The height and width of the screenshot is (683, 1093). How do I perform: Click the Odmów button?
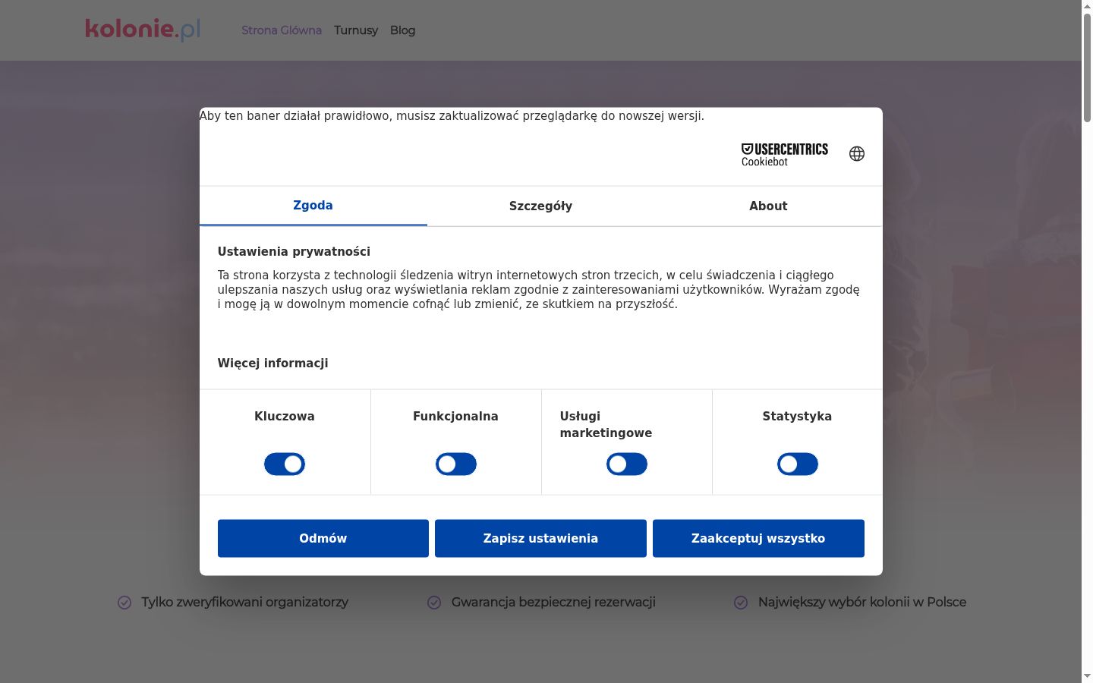[x=323, y=539]
